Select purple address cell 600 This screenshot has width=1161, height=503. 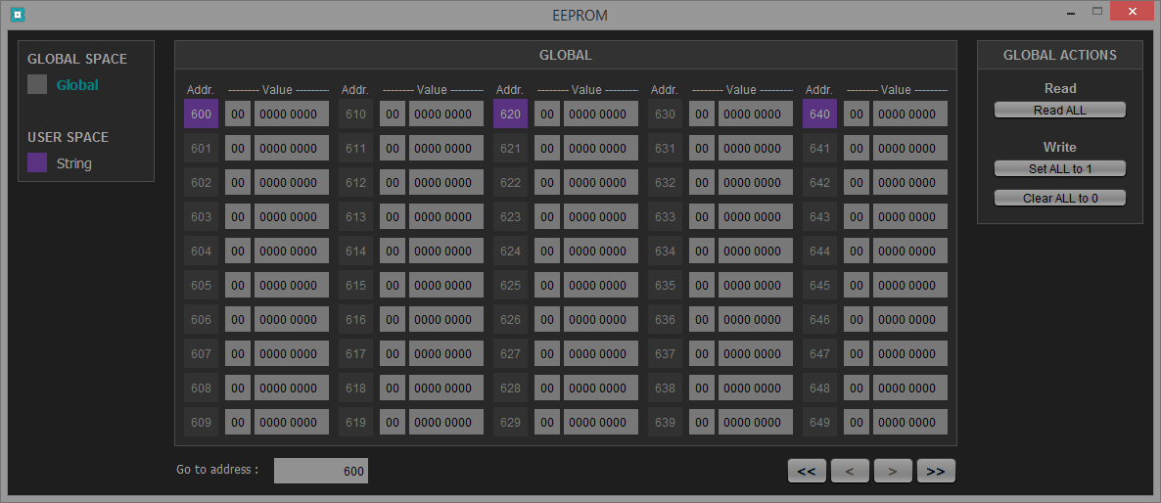point(201,114)
